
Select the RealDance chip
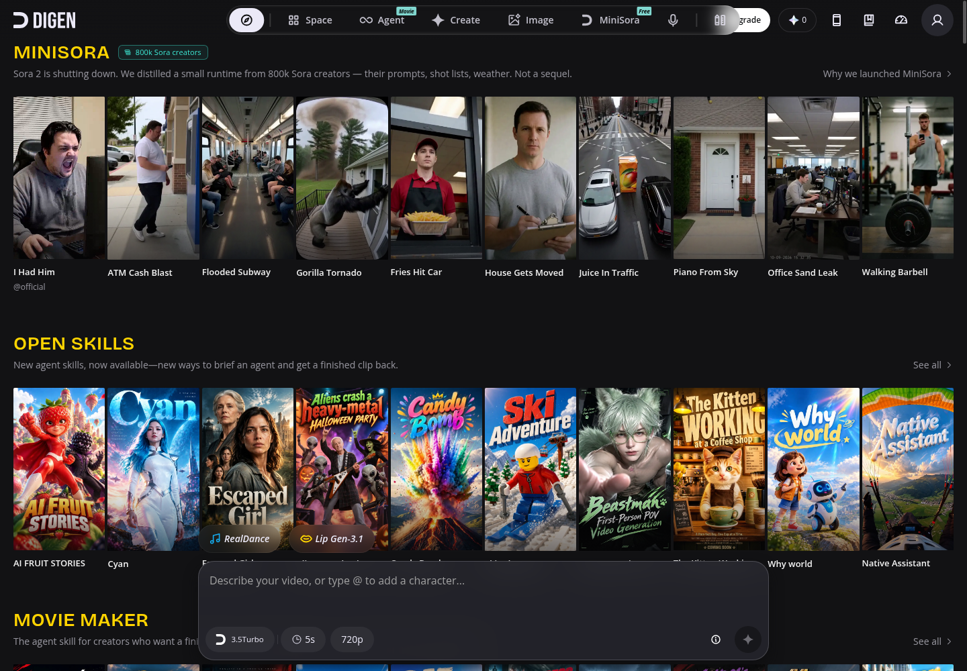coord(240,539)
